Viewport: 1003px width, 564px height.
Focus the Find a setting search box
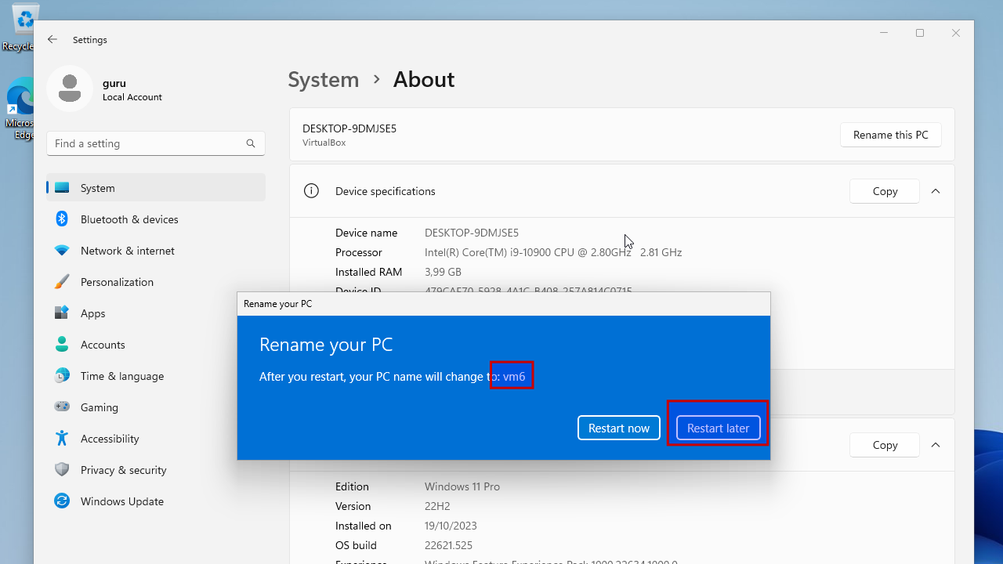point(156,143)
